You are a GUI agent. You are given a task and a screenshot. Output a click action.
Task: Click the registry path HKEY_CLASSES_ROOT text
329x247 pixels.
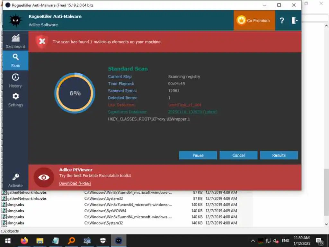(149, 119)
